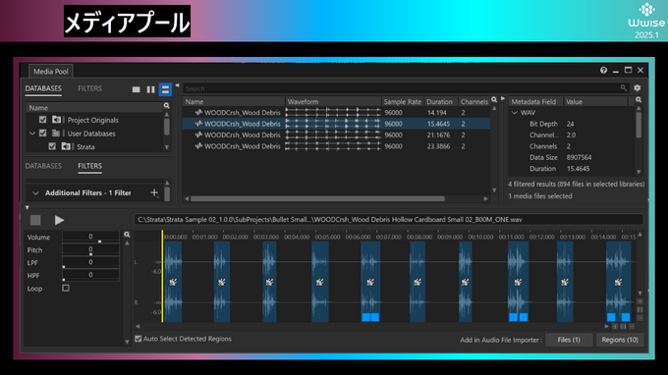Switch to upper DATABASES tab
This screenshot has width=668, height=375.
tap(43, 88)
